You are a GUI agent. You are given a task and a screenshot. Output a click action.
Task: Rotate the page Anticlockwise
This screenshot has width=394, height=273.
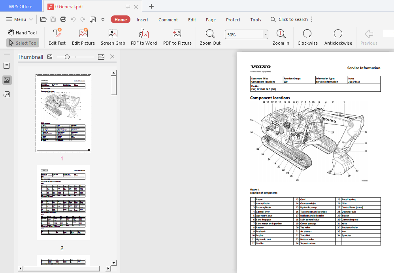[x=338, y=37]
